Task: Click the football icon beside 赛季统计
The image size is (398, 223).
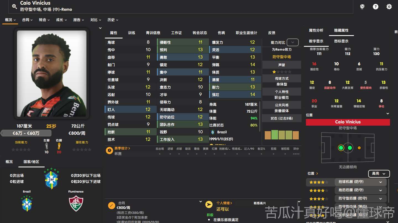Action: click(x=109, y=151)
